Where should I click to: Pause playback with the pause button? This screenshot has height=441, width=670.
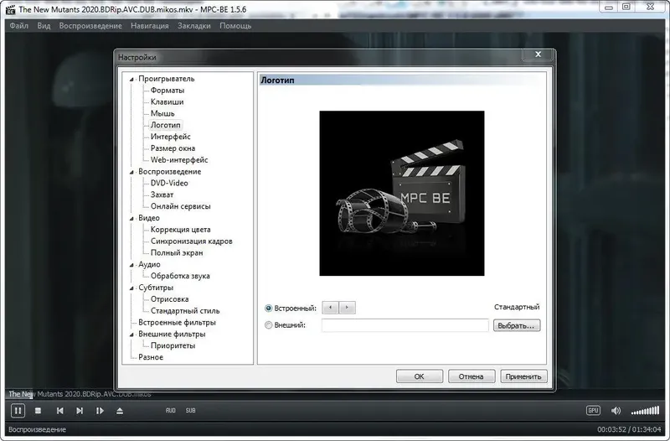point(18,411)
